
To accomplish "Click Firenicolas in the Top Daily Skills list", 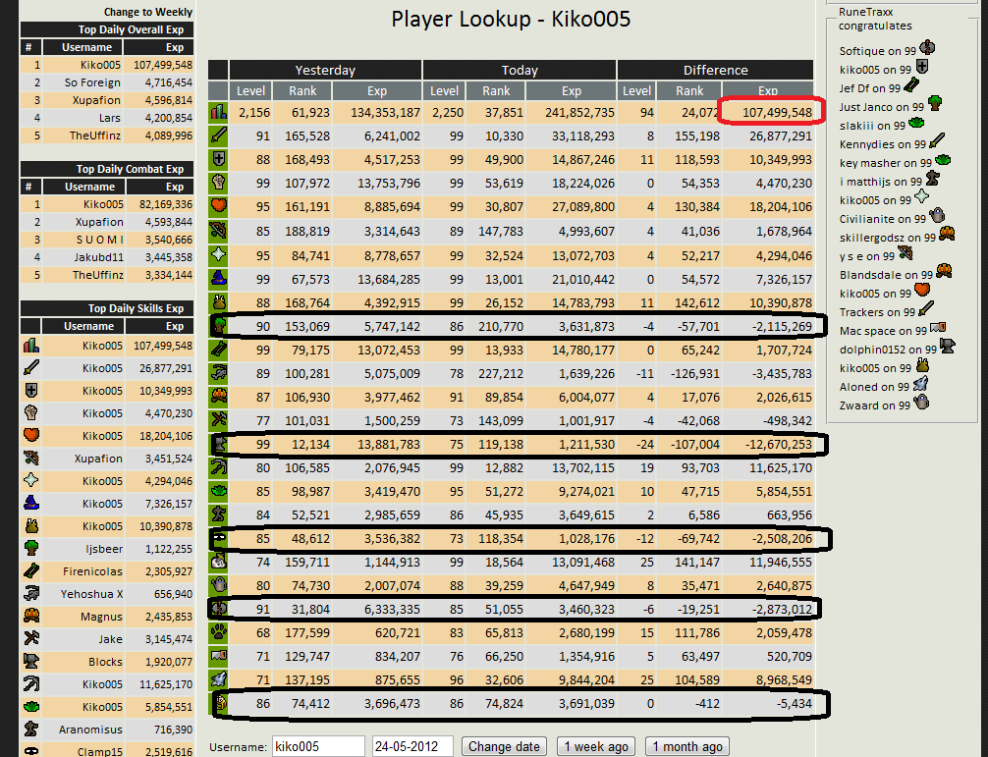I will 92,571.
